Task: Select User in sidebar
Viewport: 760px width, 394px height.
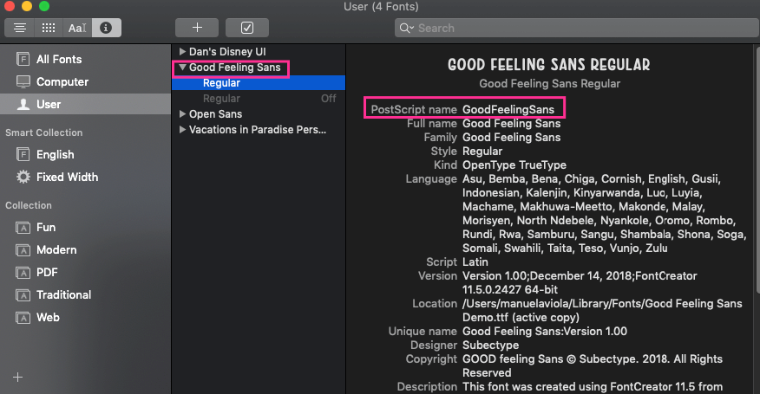Action: [85, 104]
